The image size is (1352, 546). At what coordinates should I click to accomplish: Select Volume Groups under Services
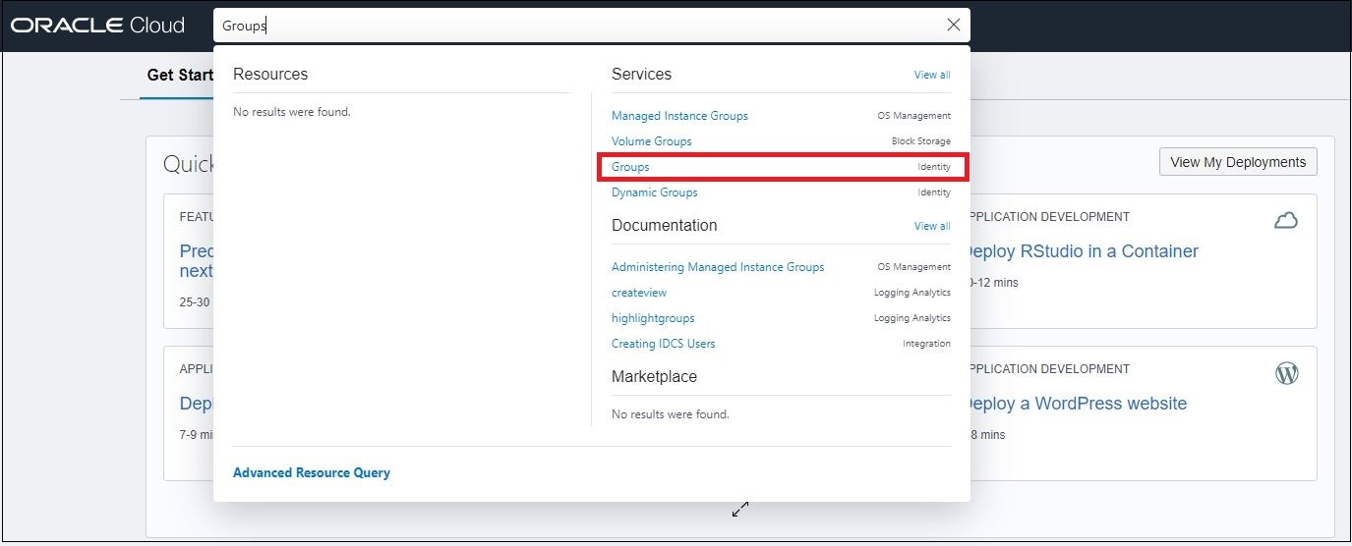pos(651,141)
